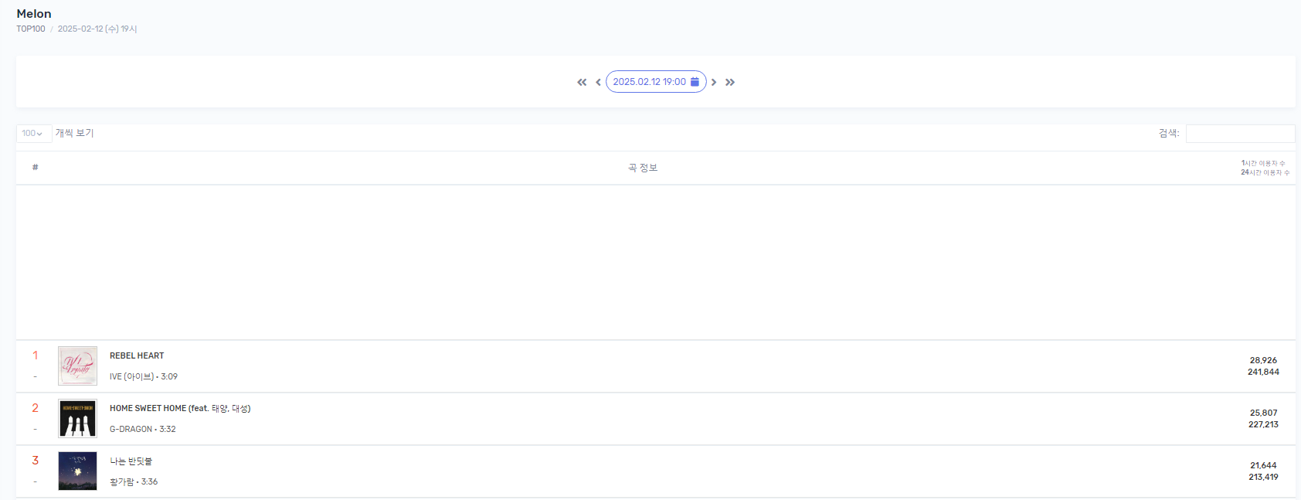Click the G-DRAGON artist name

tap(131, 430)
